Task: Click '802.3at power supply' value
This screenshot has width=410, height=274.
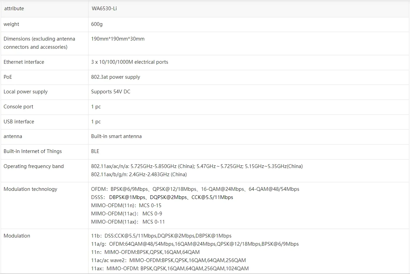Action: click(115, 77)
